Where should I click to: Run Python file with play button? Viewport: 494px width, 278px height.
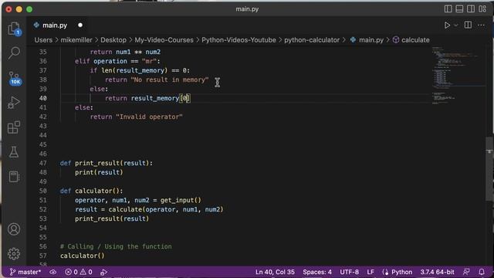point(447,25)
